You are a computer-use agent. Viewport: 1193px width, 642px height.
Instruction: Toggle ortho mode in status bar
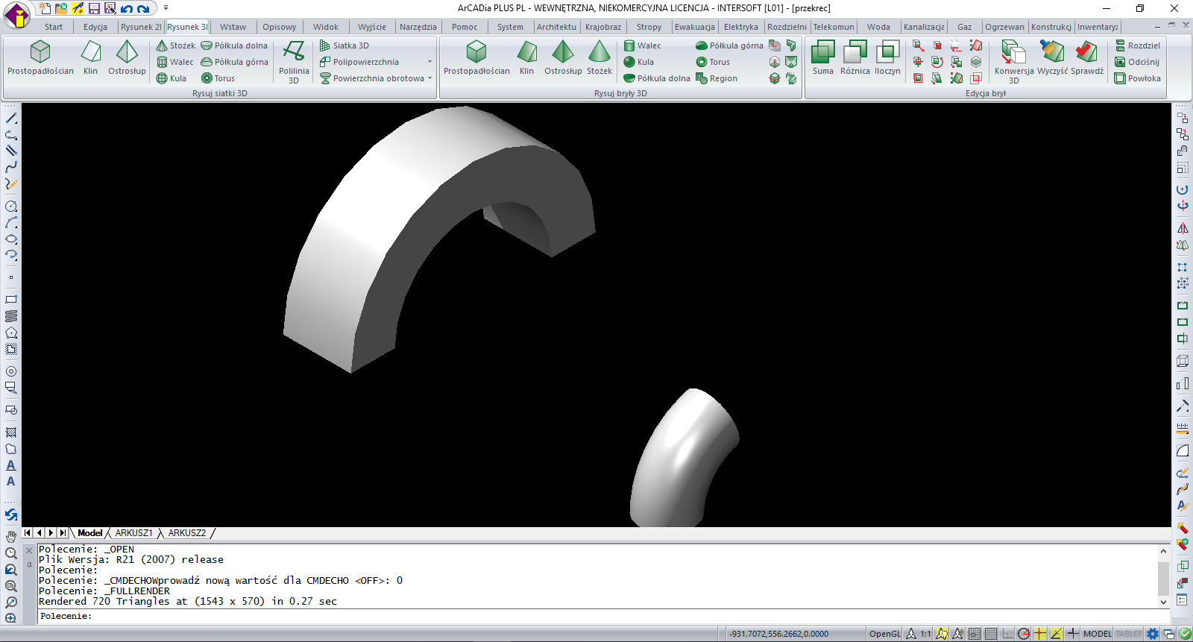tap(1007, 634)
